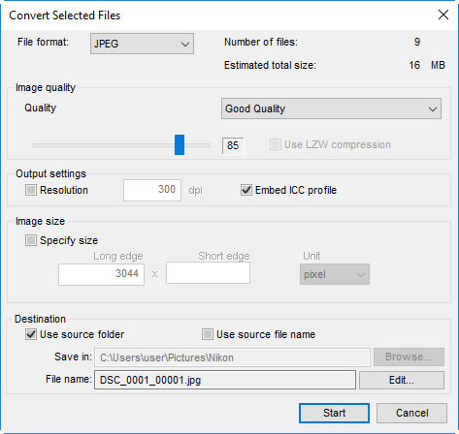459x434 pixels.
Task: Tick the Specify size checkbox
Action: pyautogui.click(x=31, y=240)
